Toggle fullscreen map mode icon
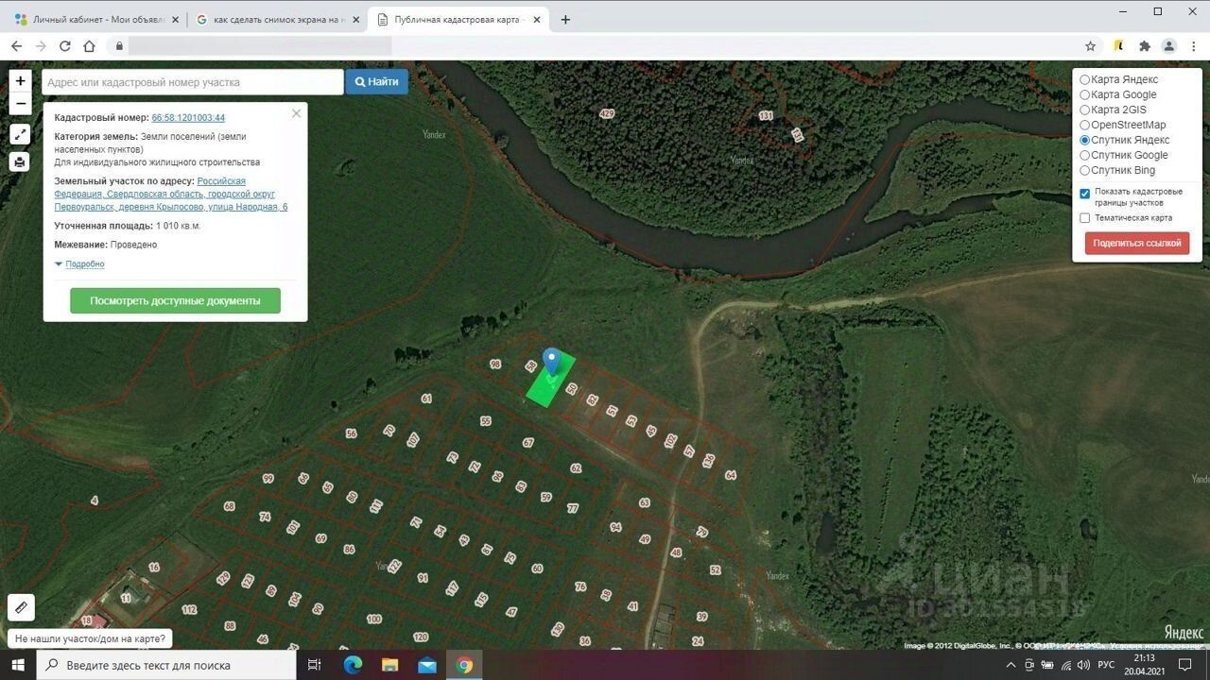The width and height of the screenshot is (1210, 680). pyautogui.click(x=20, y=134)
